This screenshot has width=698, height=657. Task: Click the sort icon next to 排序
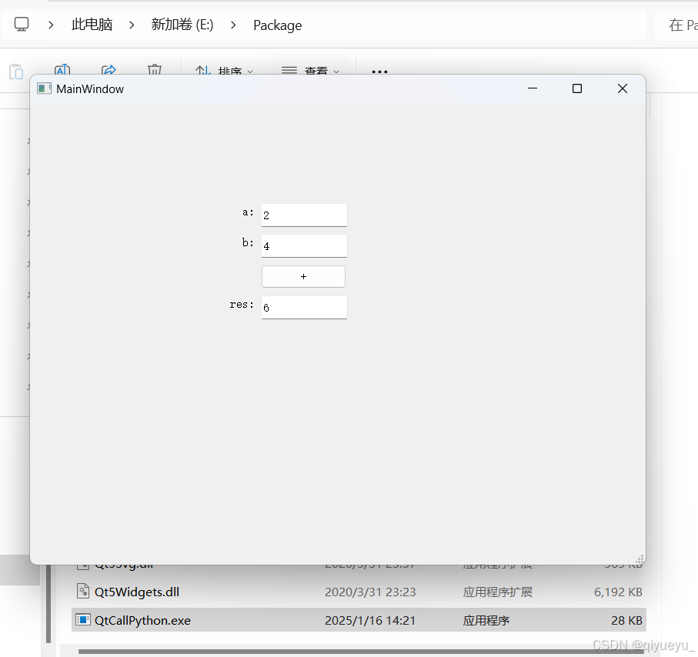coord(202,71)
